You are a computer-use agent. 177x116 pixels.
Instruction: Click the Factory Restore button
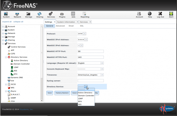(x=62, y=93)
